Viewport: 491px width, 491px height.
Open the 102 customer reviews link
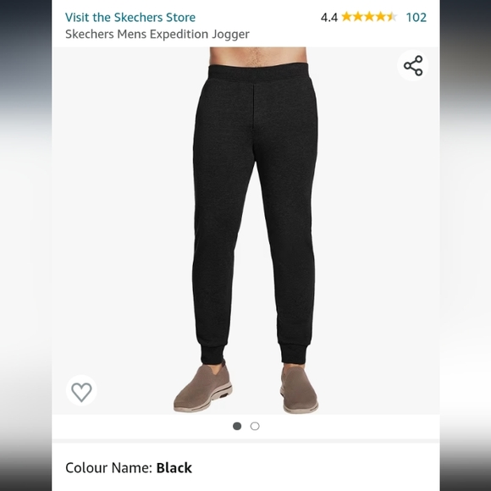[417, 17]
